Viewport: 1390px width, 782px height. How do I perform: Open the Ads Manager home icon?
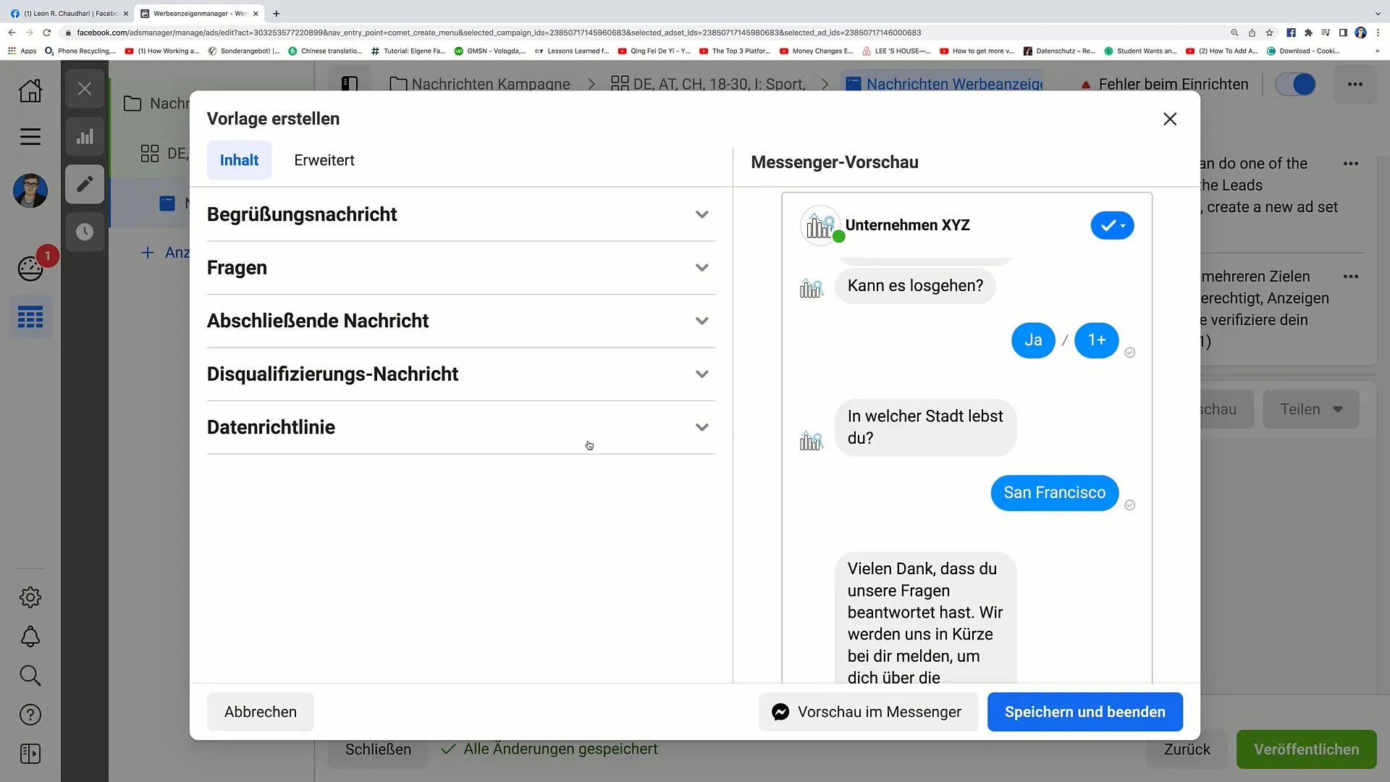pos(30,91)
